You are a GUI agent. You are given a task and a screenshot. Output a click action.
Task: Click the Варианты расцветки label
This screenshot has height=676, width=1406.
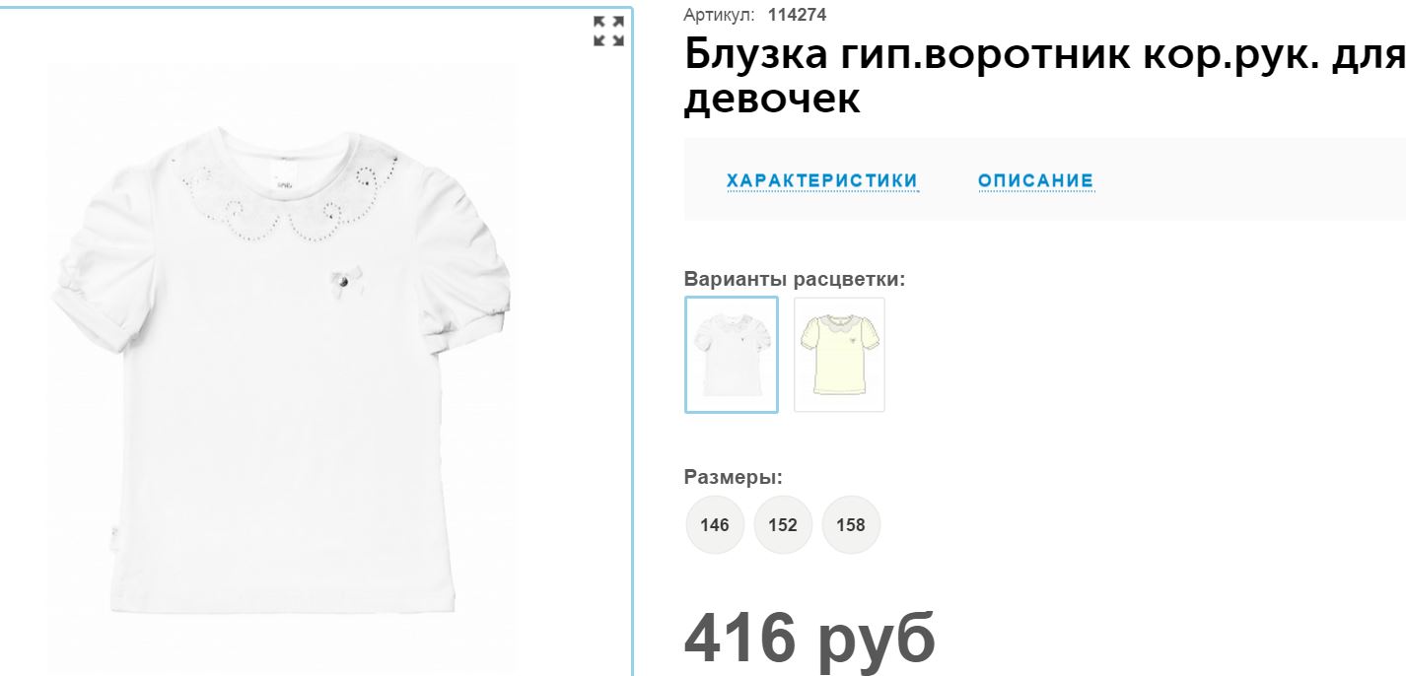pos(795,279)
